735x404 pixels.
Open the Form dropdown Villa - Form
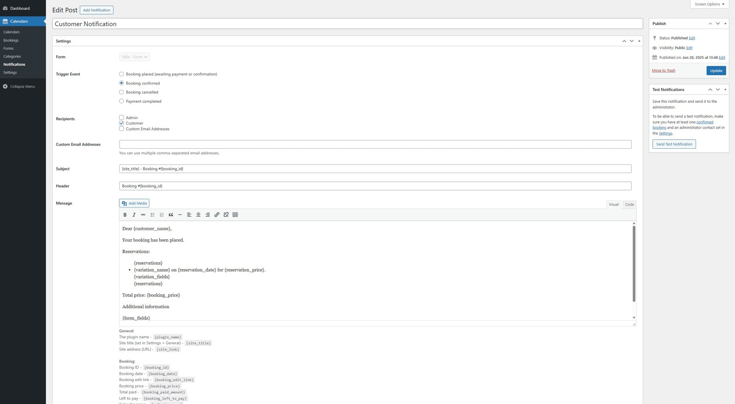coord(135,57)
